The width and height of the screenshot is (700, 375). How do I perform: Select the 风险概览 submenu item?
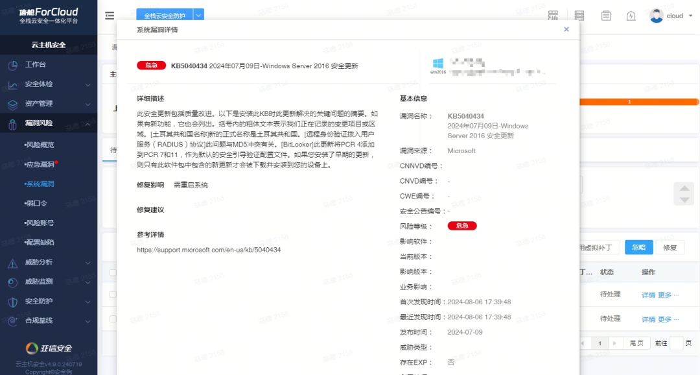click(x=40, y=145)
